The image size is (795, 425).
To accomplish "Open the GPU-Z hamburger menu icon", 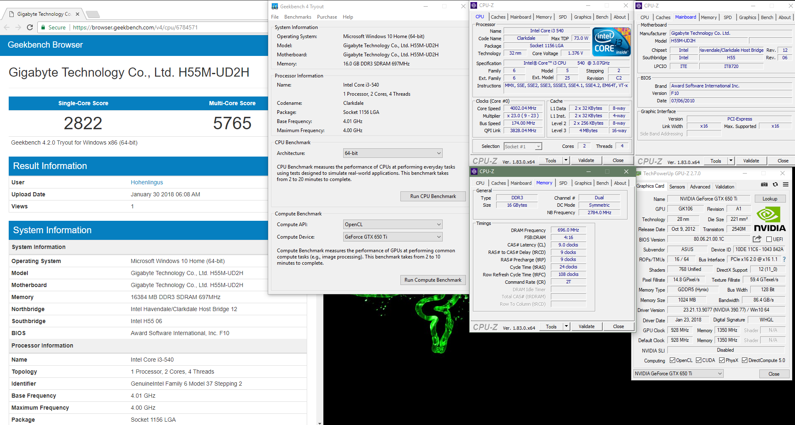I will [785, 184].
